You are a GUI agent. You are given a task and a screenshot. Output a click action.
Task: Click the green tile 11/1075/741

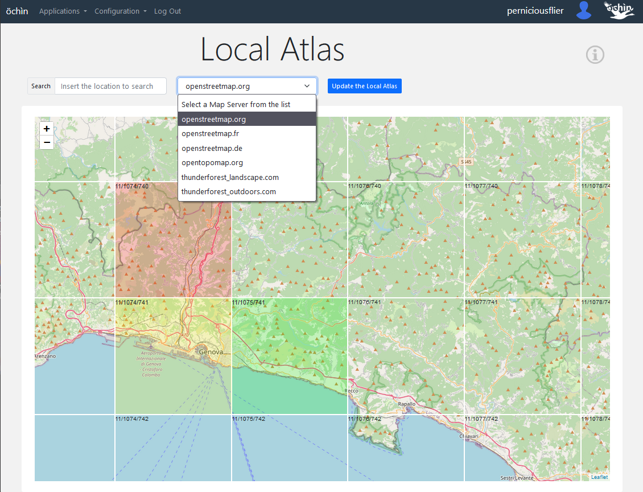[x=290, y=356]
